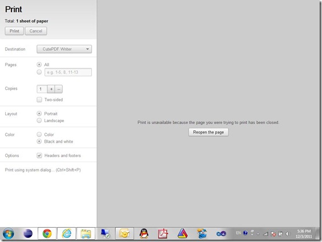Open the Destination dropdown showing CutePDF Writer

tap(64, 49)
